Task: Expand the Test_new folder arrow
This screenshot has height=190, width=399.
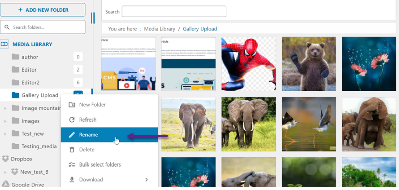Action: tap(5, 134)
